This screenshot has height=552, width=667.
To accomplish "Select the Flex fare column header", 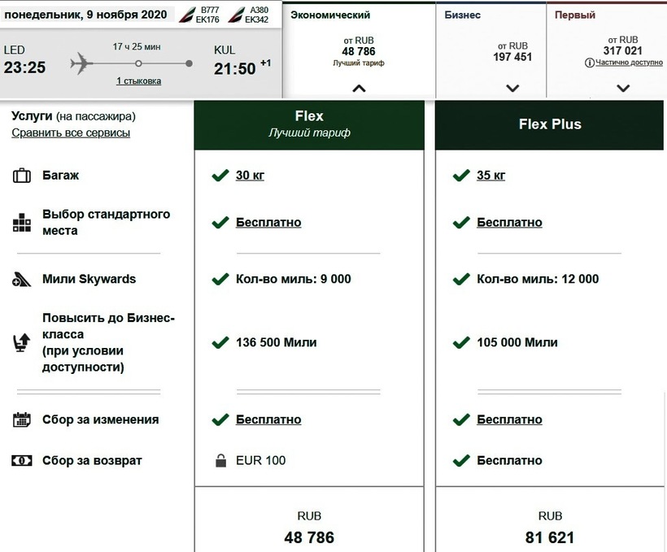I will point(309,124).
